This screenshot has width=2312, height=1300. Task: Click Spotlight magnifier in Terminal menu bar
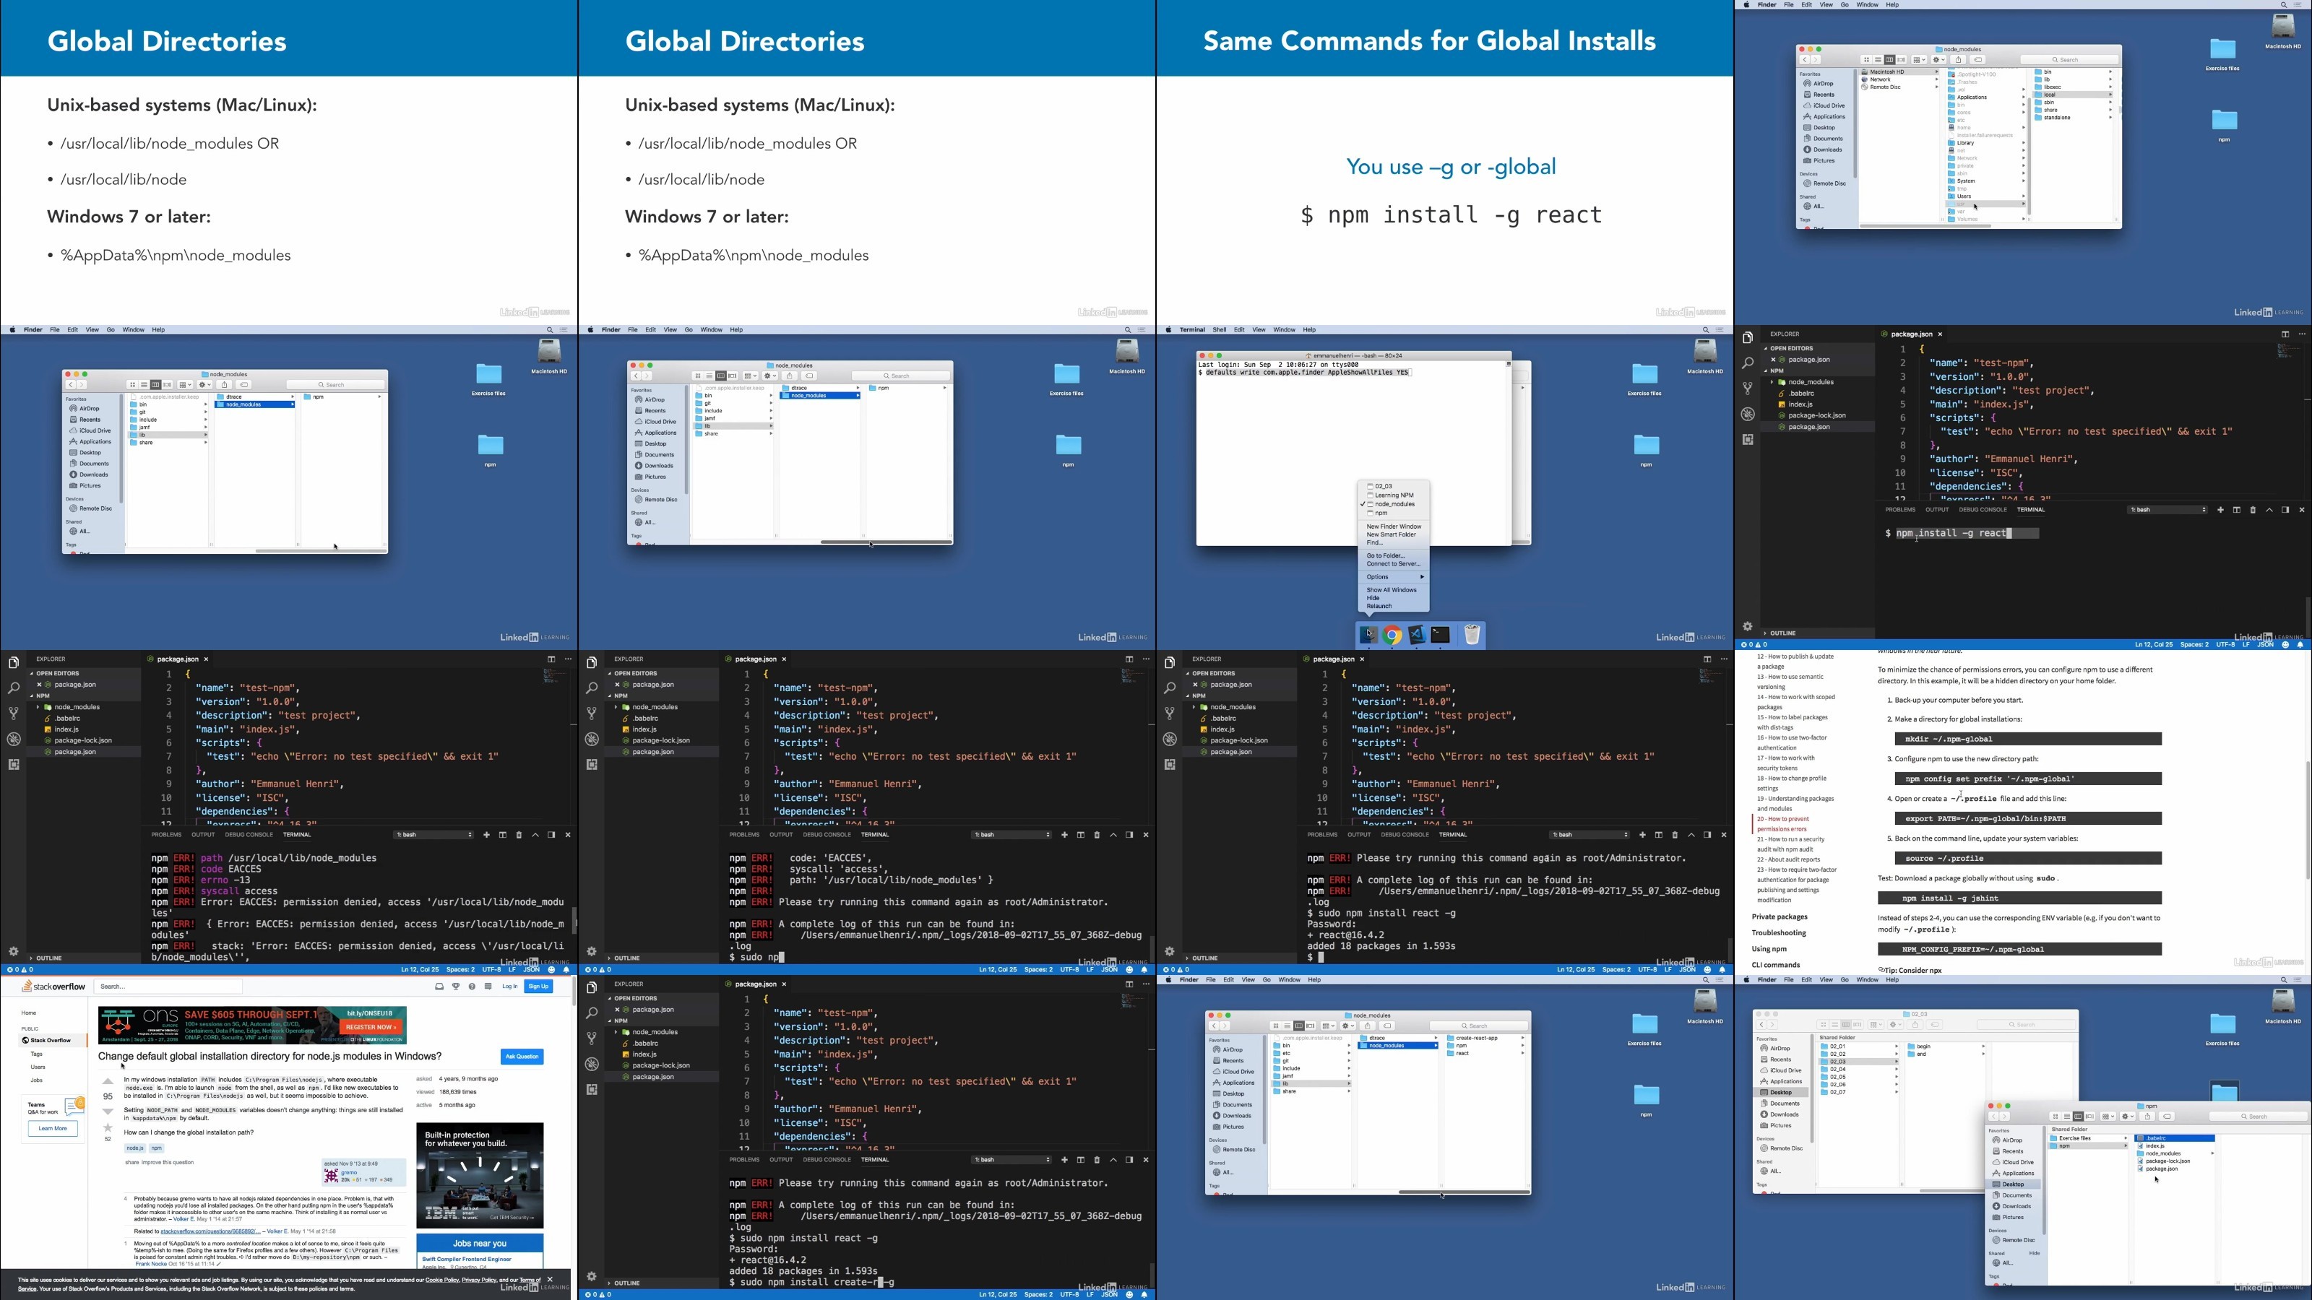point(1706,329)
